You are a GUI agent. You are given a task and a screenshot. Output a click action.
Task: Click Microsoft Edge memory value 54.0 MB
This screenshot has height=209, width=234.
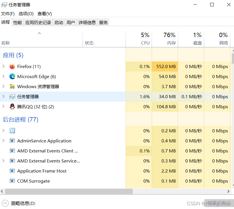pyautogui.click(x=167, y=76)
